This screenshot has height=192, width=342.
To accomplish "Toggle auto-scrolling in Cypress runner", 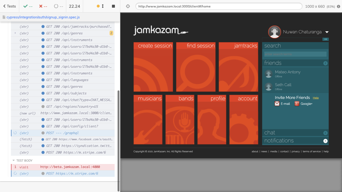I will pos(100,6).
